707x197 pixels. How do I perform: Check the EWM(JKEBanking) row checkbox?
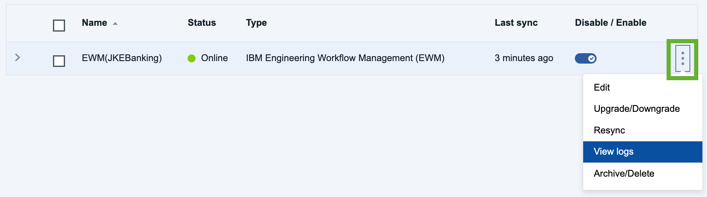59,61
